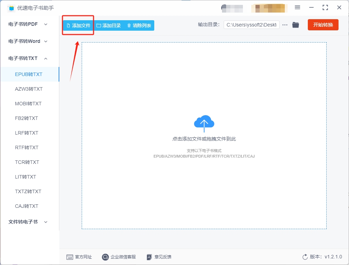Click the 添加文件 (add file) button
349x265 pixels.
tap(78, 25)
